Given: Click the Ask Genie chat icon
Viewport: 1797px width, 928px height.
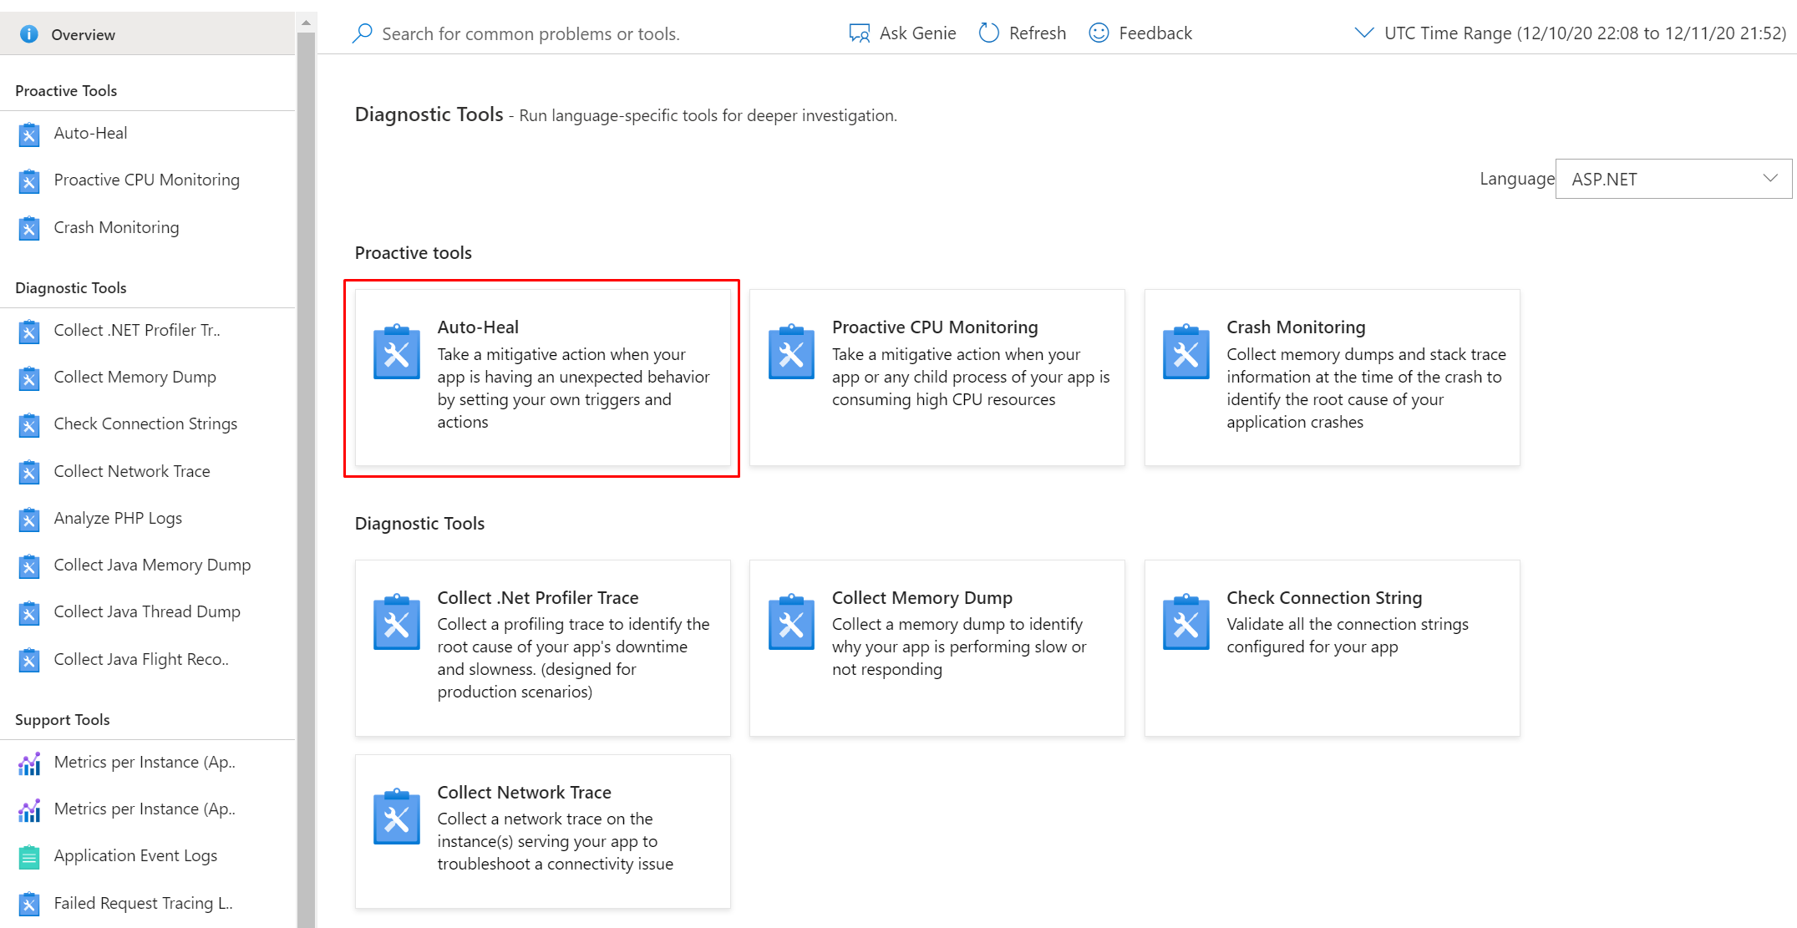Looking at the screenshot, I should click(859, 33).
